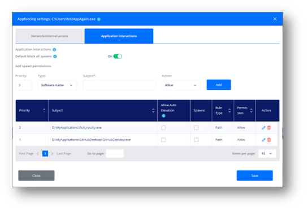Click the Add button
The image size is (307, 211).
click(x=219, y=85)
